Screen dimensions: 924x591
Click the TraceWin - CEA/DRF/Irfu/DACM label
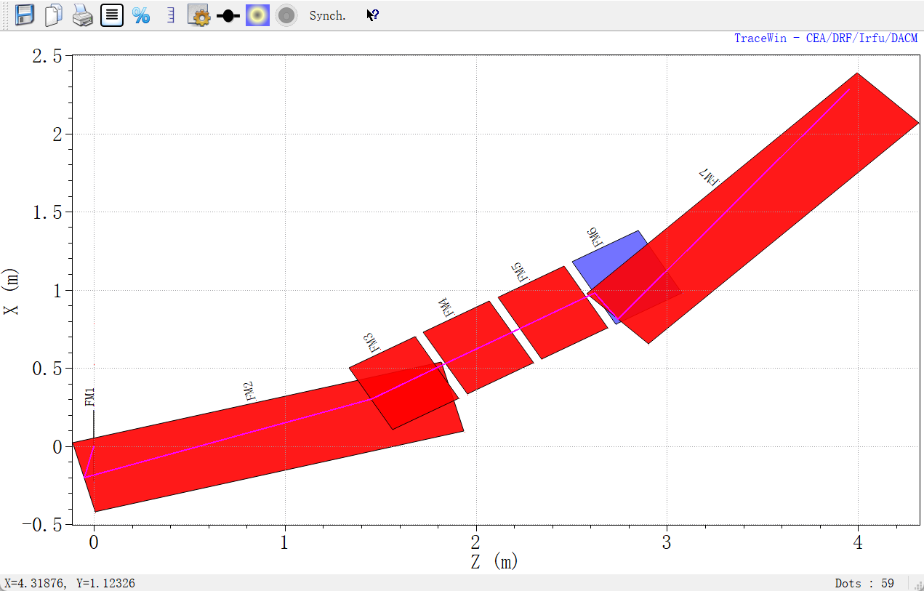826,38
